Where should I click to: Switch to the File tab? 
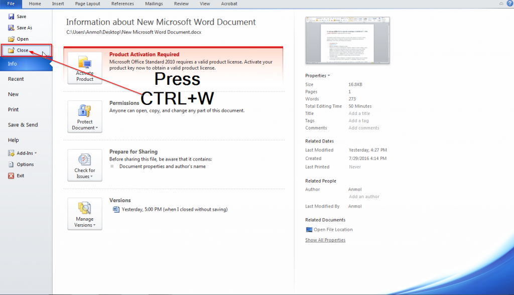coord(11,4)
